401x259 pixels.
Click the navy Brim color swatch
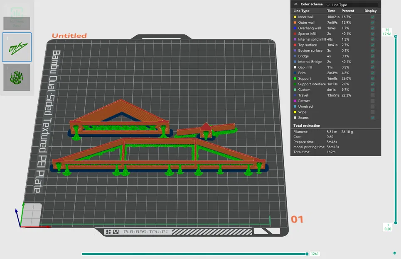pos(295,73)
